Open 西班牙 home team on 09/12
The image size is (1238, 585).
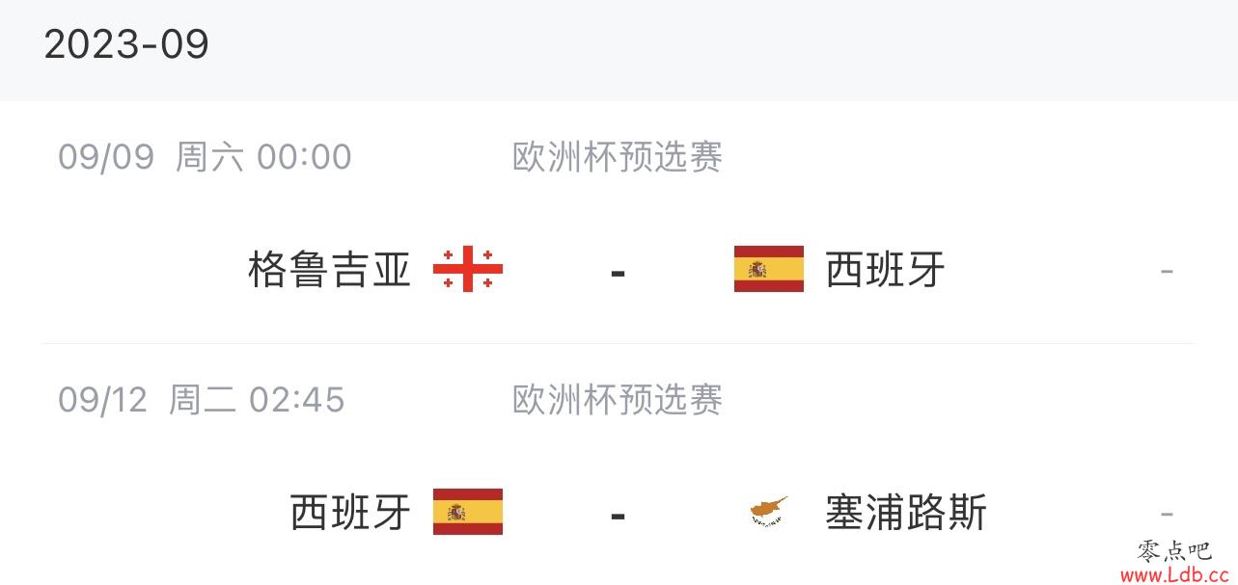[x=351, y=513]
